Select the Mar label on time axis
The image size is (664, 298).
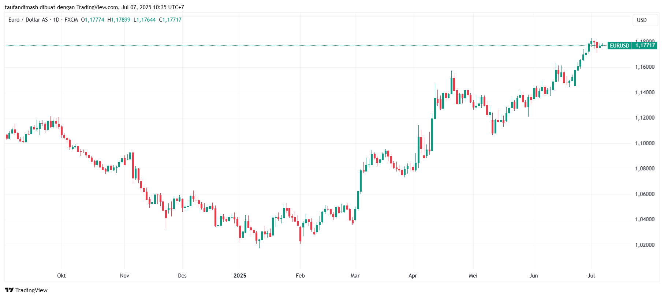point(355,276)
